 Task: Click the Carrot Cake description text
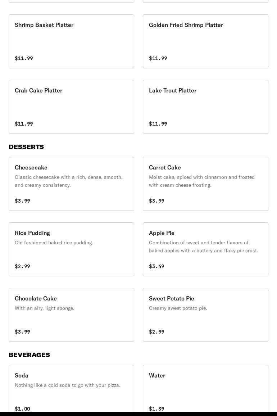coord(202,181)
